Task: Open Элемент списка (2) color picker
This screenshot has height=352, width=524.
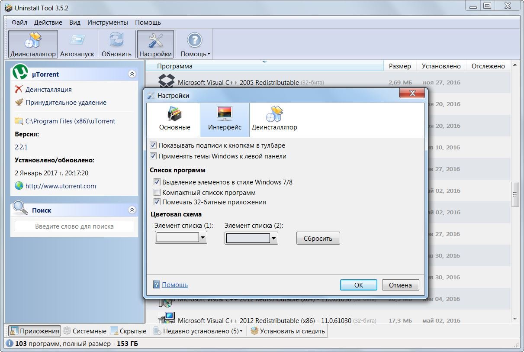Action: point(273,238)
